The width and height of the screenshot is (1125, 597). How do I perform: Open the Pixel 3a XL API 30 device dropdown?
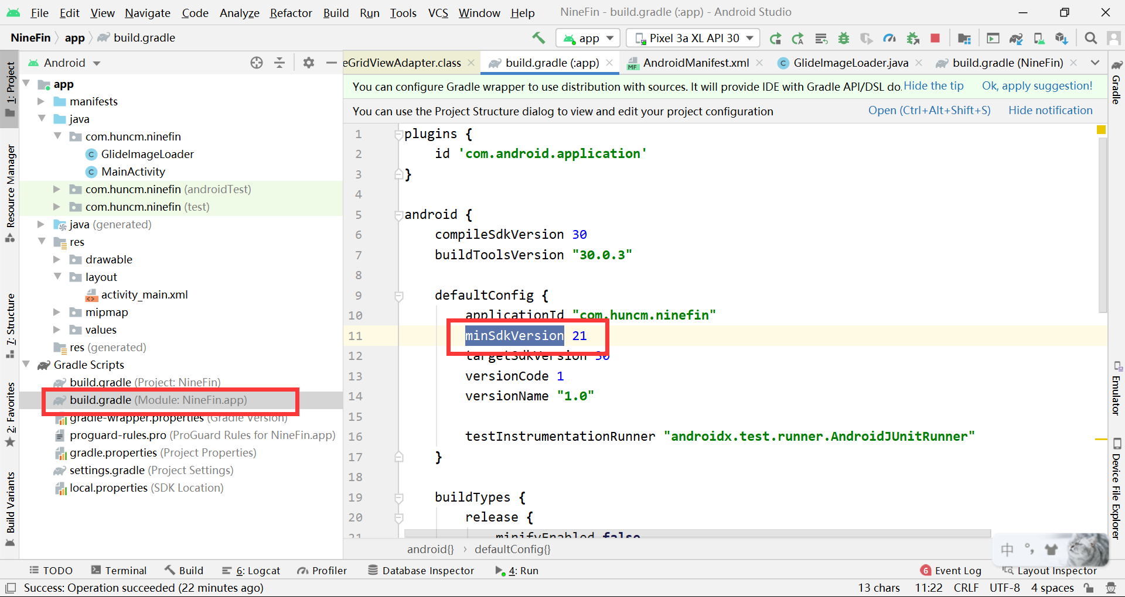click(x=693, y=39)
